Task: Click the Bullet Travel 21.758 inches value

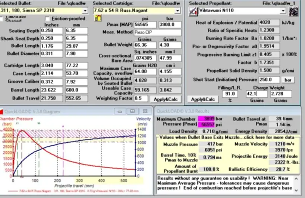Action: [x=51, y=98]
